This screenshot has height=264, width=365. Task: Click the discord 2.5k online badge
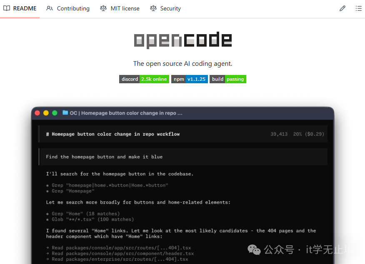pos(144,79)
